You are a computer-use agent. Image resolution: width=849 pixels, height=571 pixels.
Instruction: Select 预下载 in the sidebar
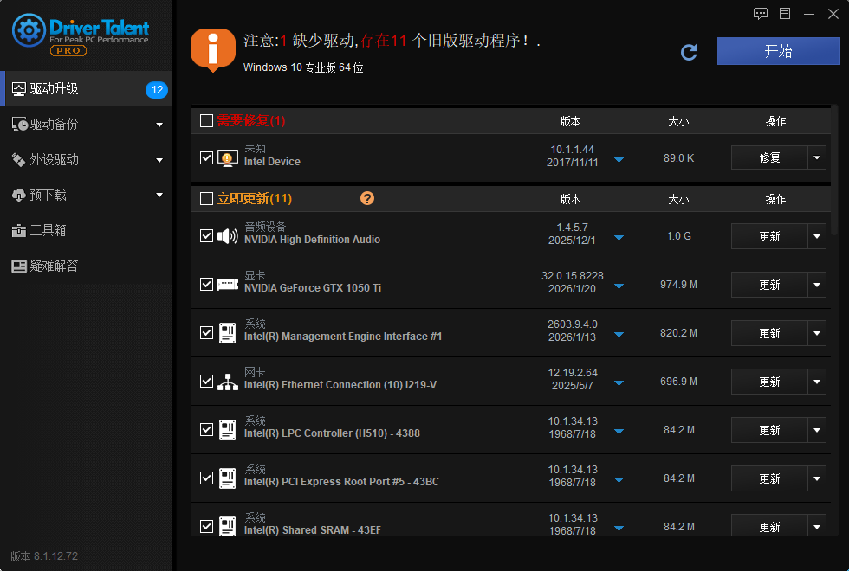pyautogui.click(x=87, y=196)
